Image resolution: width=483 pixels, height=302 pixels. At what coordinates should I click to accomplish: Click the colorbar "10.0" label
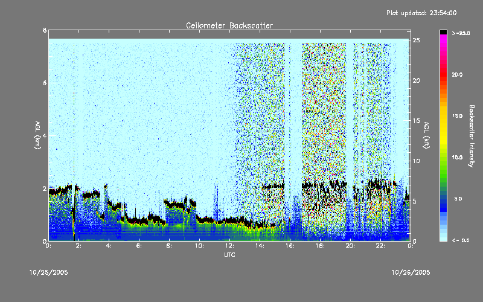(x=457, y=157)
